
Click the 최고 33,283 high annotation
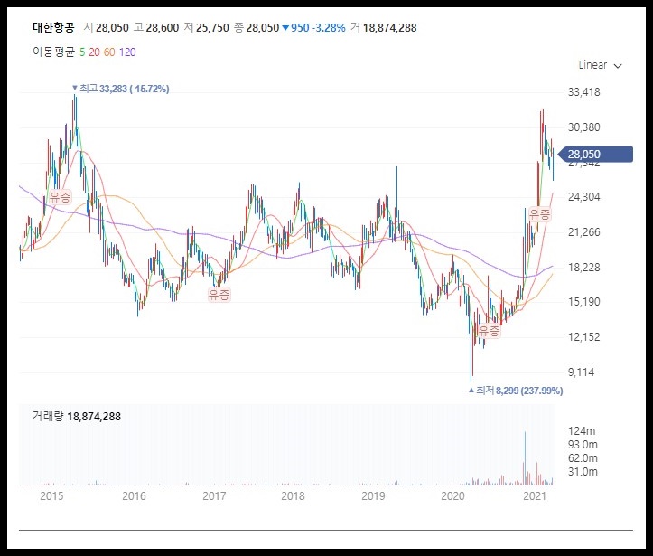point(120,89)
